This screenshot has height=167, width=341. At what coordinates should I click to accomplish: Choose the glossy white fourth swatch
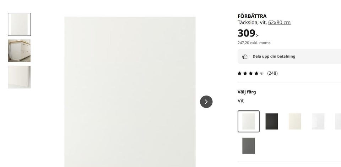coord(318,121)
